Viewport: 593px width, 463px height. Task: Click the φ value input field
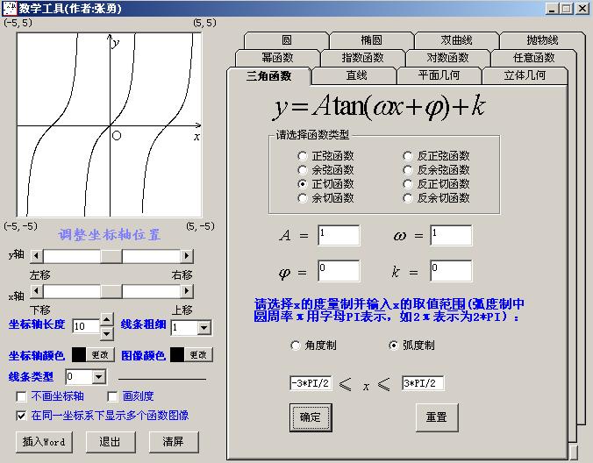point(339,271)
